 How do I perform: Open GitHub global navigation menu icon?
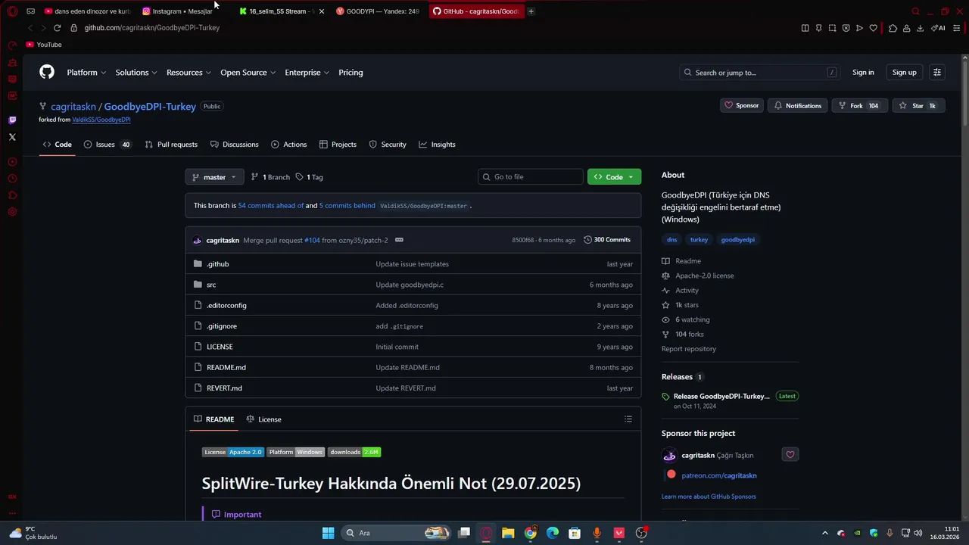click(x=937, y=73)
